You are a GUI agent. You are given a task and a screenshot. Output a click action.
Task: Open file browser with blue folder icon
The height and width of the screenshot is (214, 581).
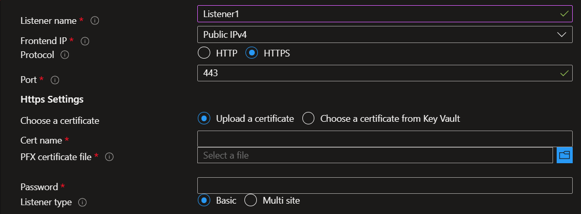564,155
